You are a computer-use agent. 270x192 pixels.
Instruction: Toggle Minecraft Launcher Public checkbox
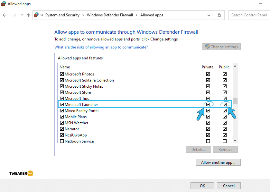[225, 105]
